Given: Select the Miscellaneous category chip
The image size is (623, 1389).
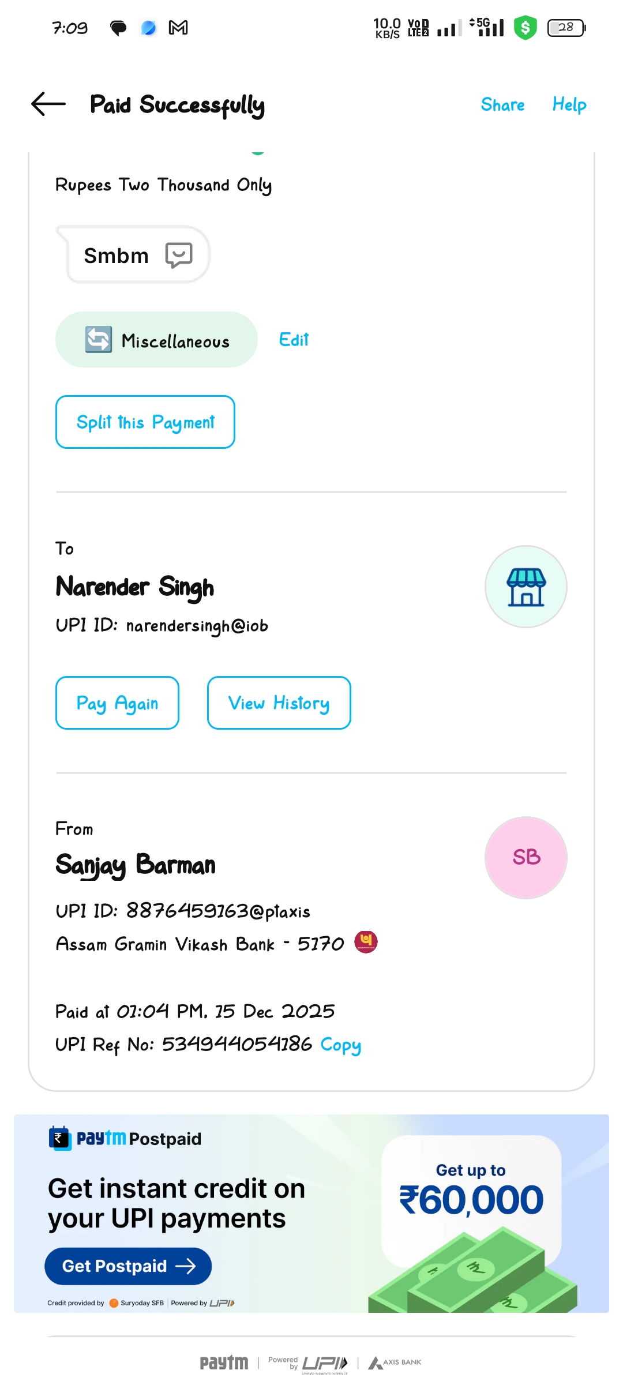Looking at the screenshot, I should [x=175, y=340].
